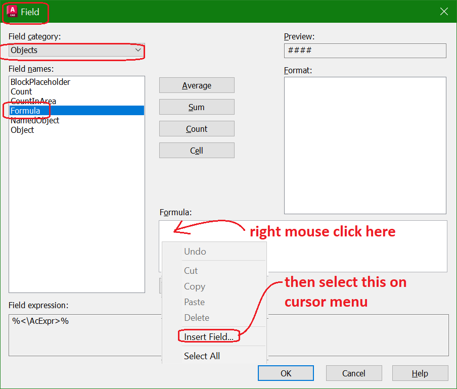Click the Average button
The width and height of the screenshot is (457, 389).
[x=197, y=85]
